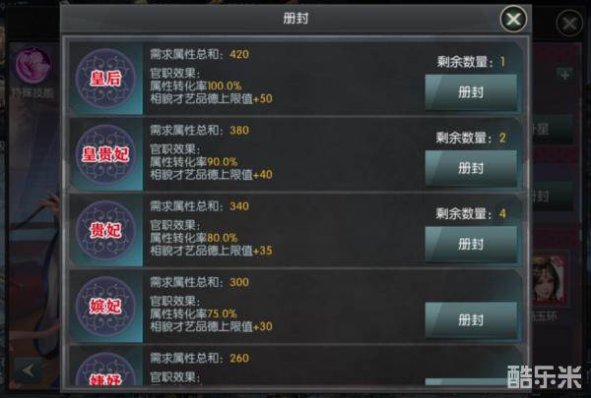Click the 皇后 rank emblem icon

tap(105, 79)
